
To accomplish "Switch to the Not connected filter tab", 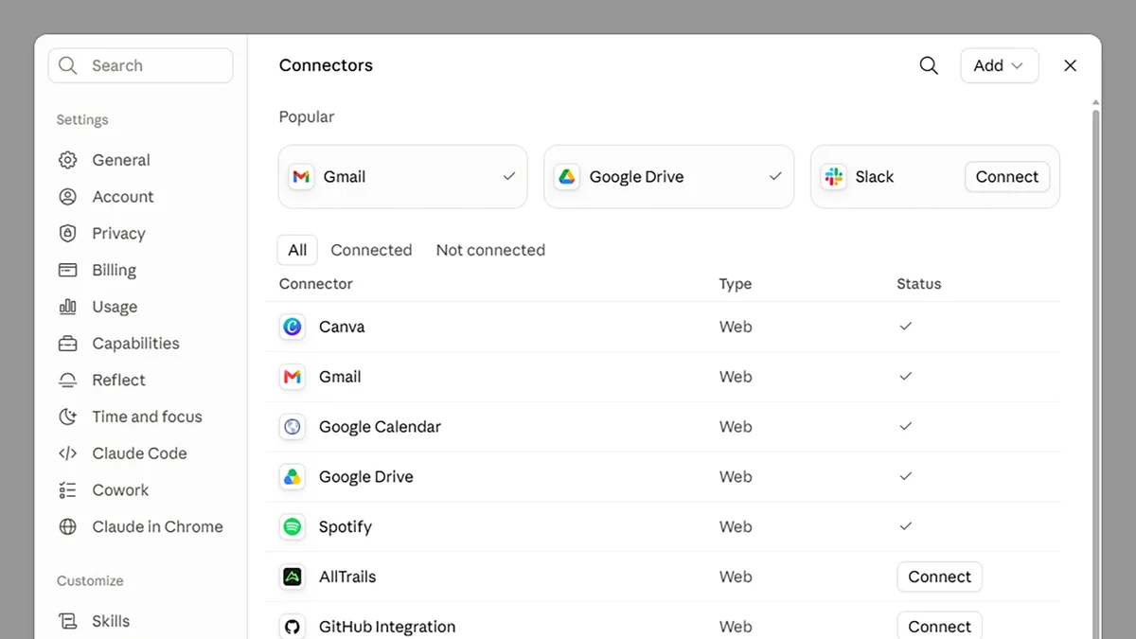I will click(x=490, y=250).
